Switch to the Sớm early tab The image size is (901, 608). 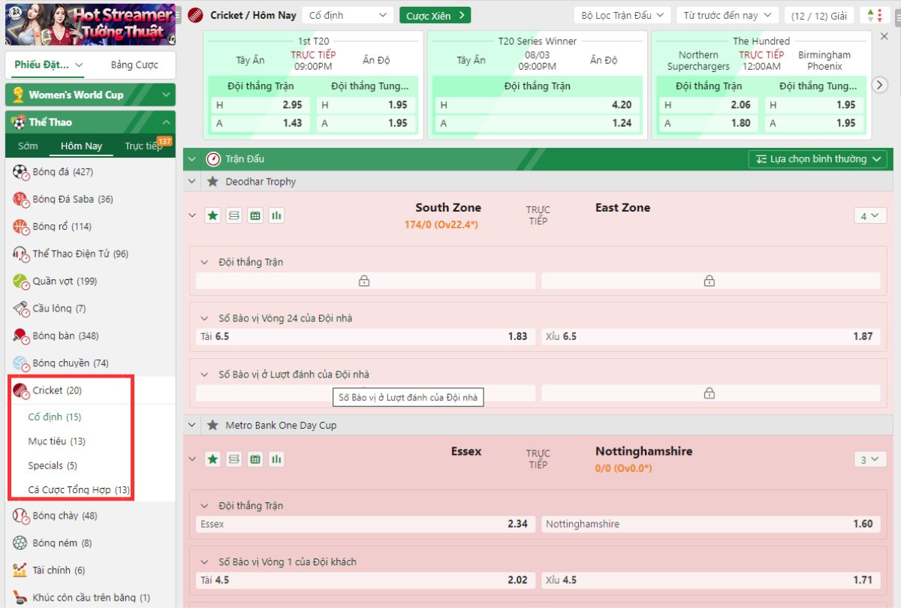point(28,146)
